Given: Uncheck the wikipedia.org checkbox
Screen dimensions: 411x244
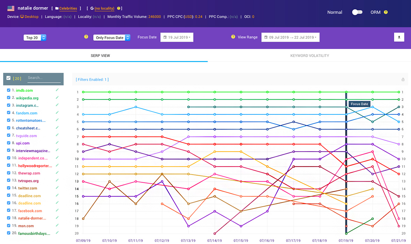Looking at the screenshot, I should 9,98.
